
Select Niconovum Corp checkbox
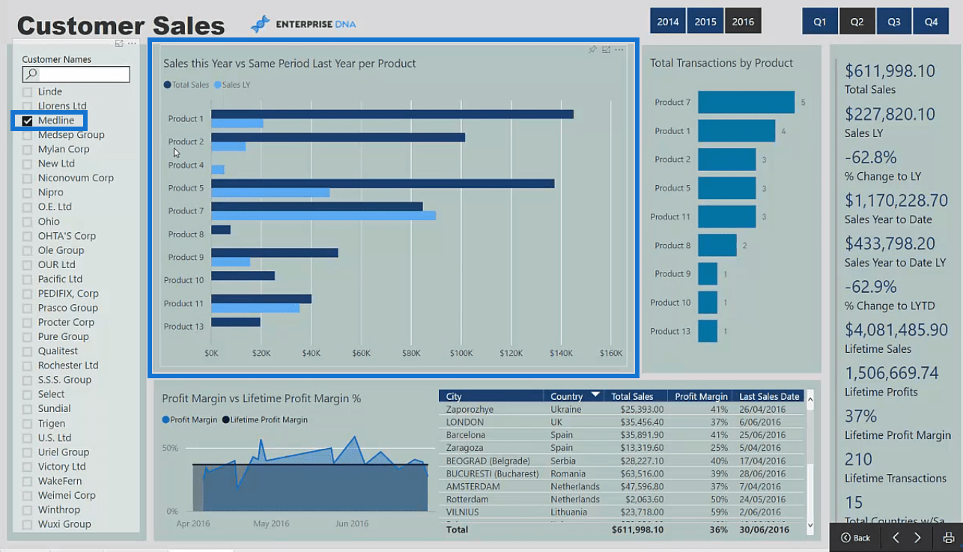[28, 178]
